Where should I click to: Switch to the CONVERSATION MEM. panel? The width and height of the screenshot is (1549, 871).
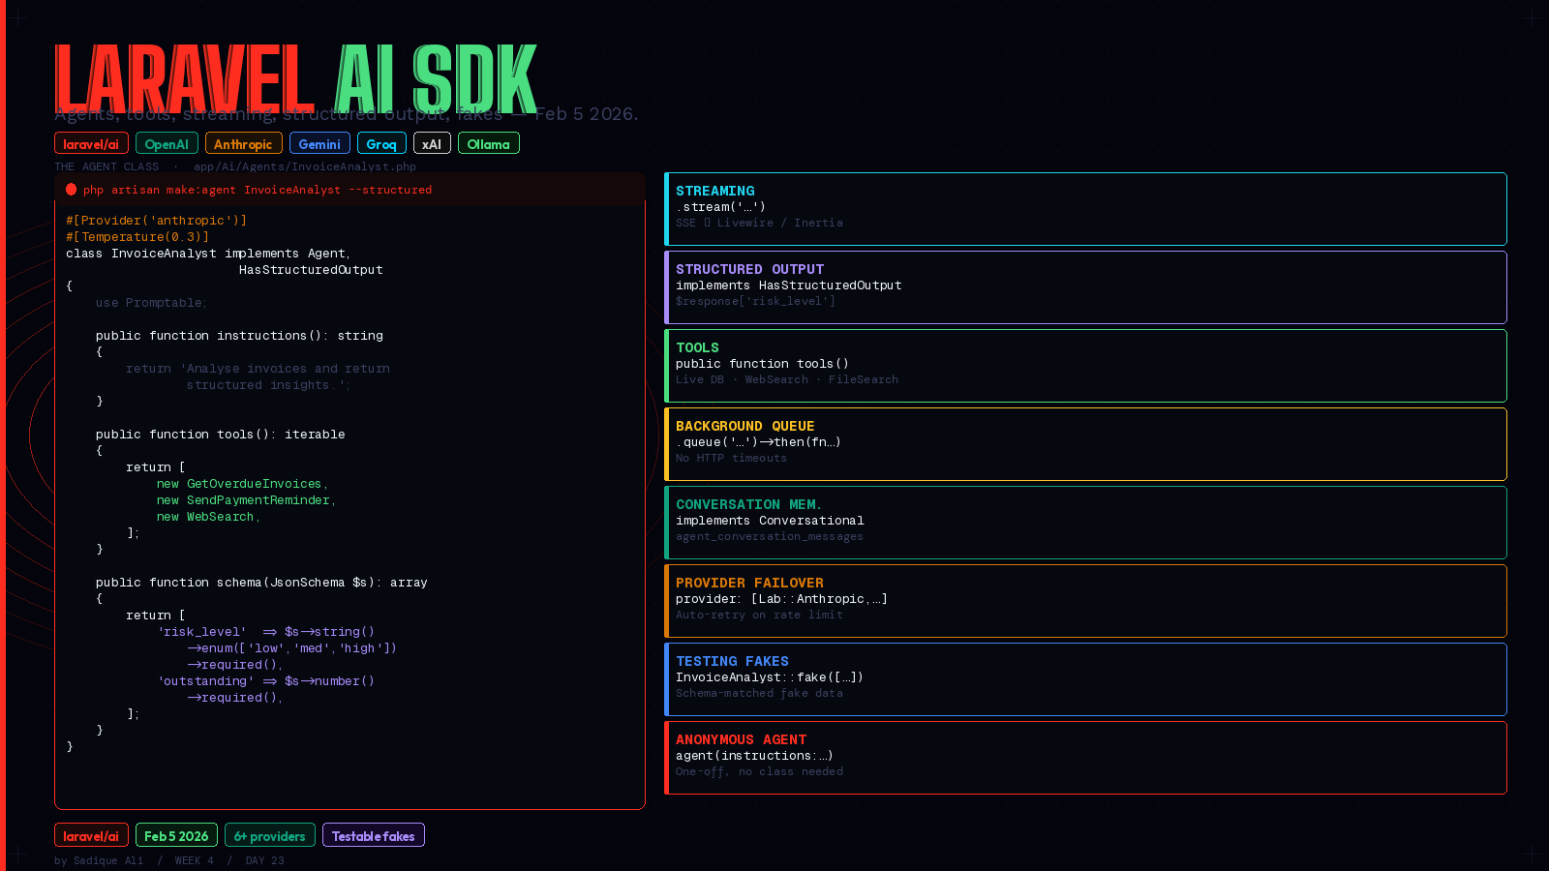tap(1085, 522)
